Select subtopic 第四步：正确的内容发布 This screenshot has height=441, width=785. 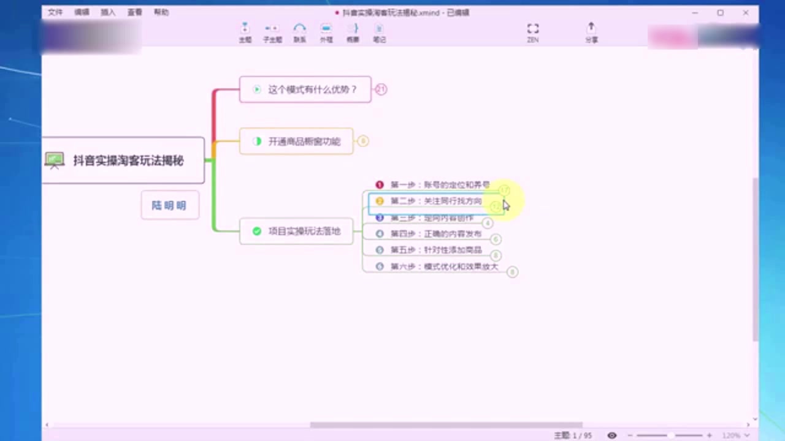click(x=436, y=234)
